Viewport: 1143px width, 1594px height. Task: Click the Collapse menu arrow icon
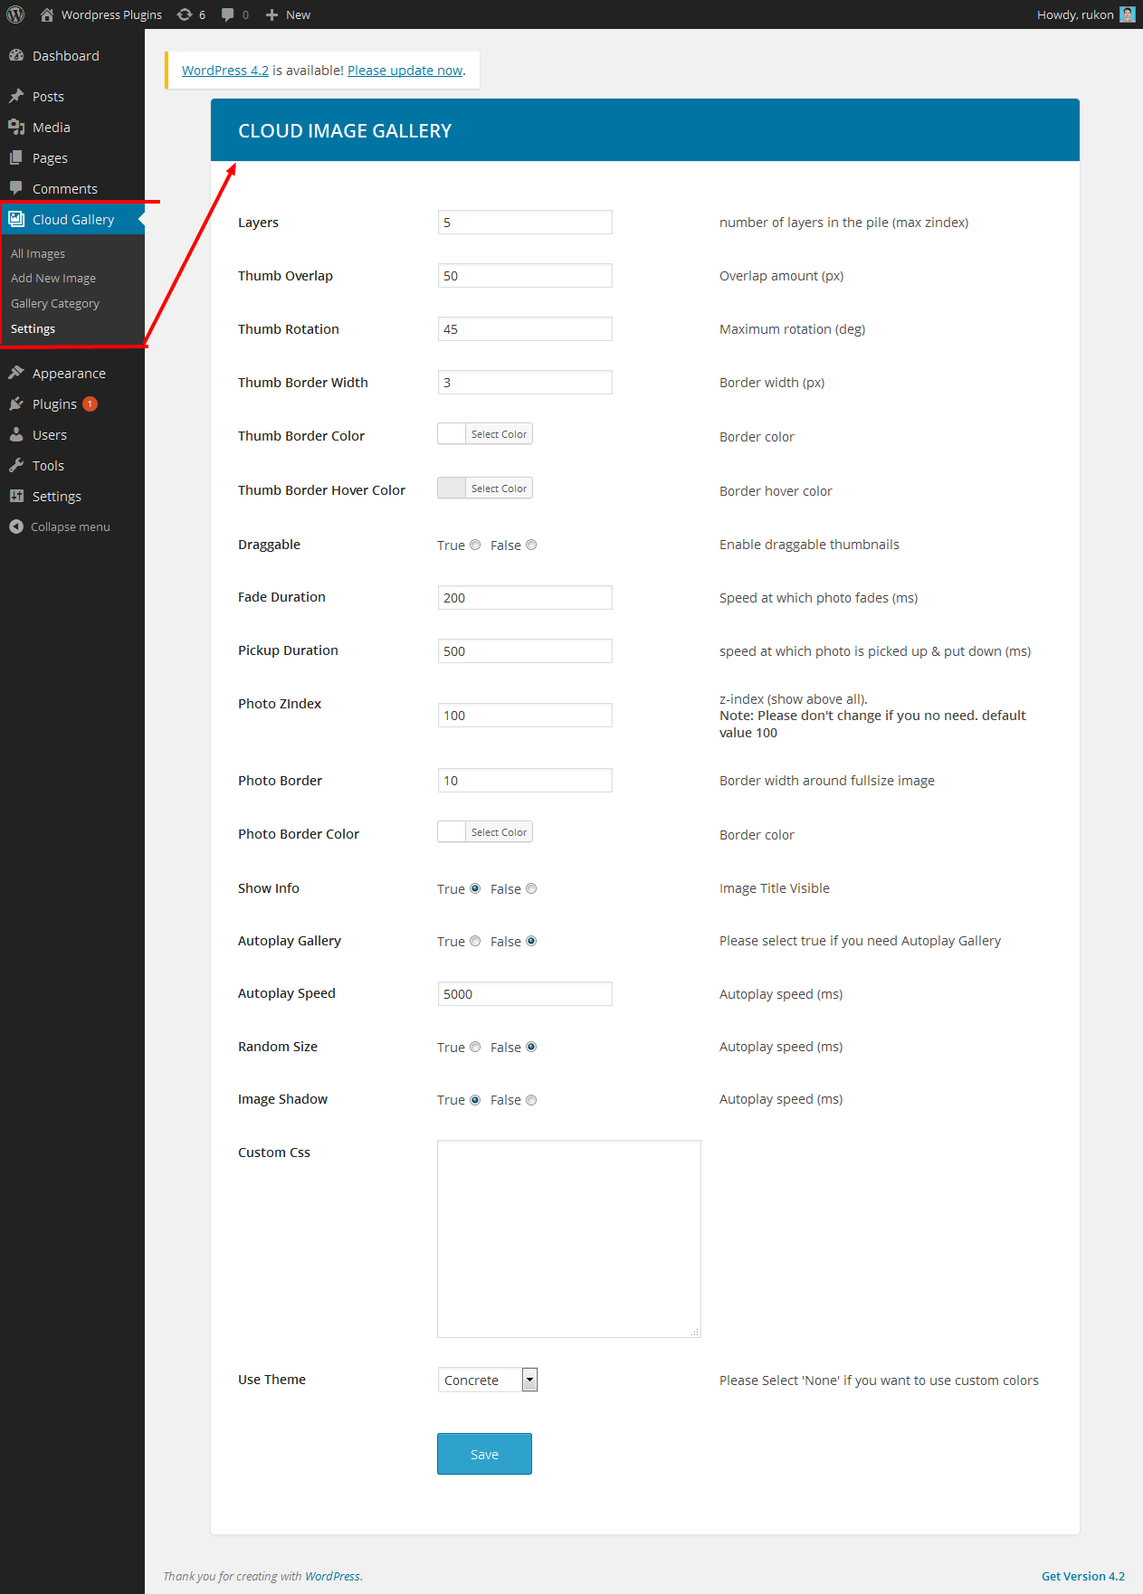[16, 527]
